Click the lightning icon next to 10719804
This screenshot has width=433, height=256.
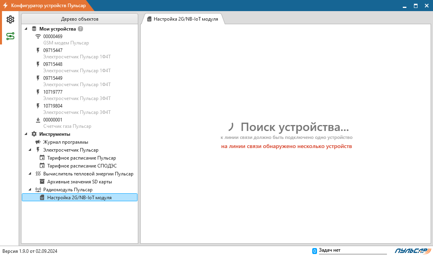38,106
